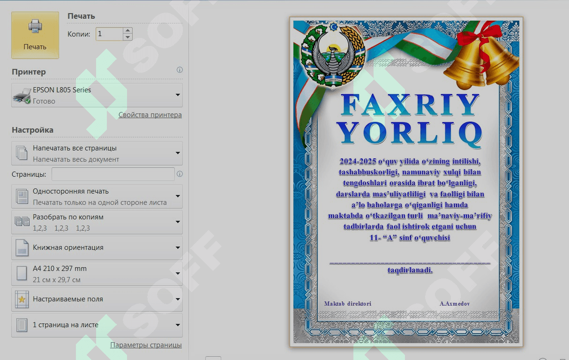Viewport: 569px width, 360px height.
Task: Expand the Напечатать все страницы dropdown
Action: (x=97, y=153)
